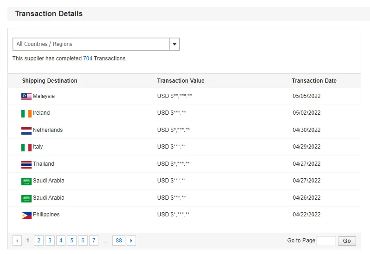The width and height of the screenshot is (370, 254).
Task: Click the Thailand flag icon
Action: click(26, 164)
